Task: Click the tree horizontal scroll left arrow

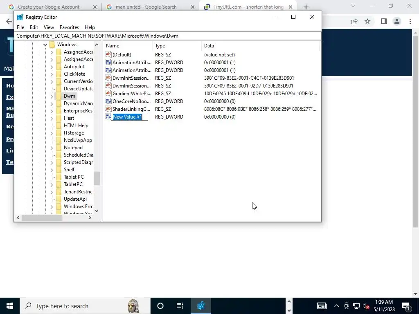Action: pos(18,218)
